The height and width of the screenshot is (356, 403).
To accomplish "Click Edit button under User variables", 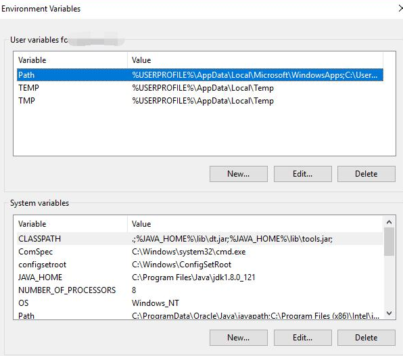I will pyautogui.click(x=303, y=174).
